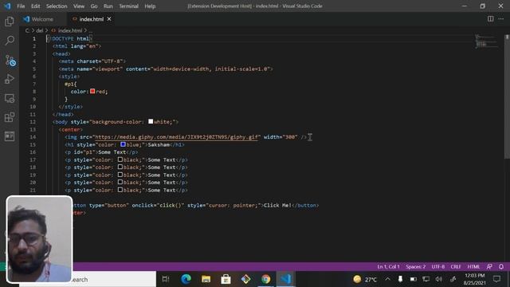Click the bottom activity bar panel icon
Image resolution: width=510 pixels, height=287 pixels.
pos(10,136)
